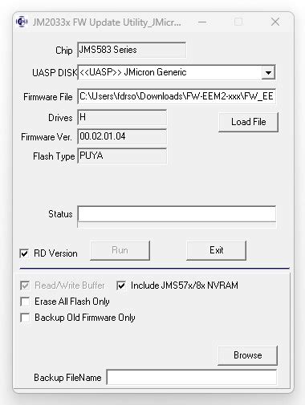The width and height of the screenshot is (305, 405).
Task: Click the Load File button
Action: [248, 122]
